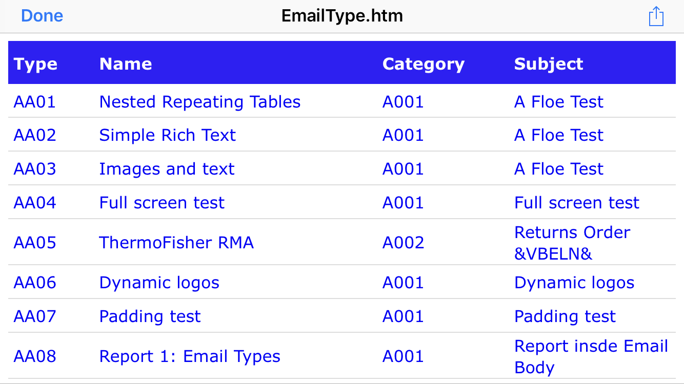Tap the Done button
This screenshot has width=684, height=384.
(x=42, y=16)
